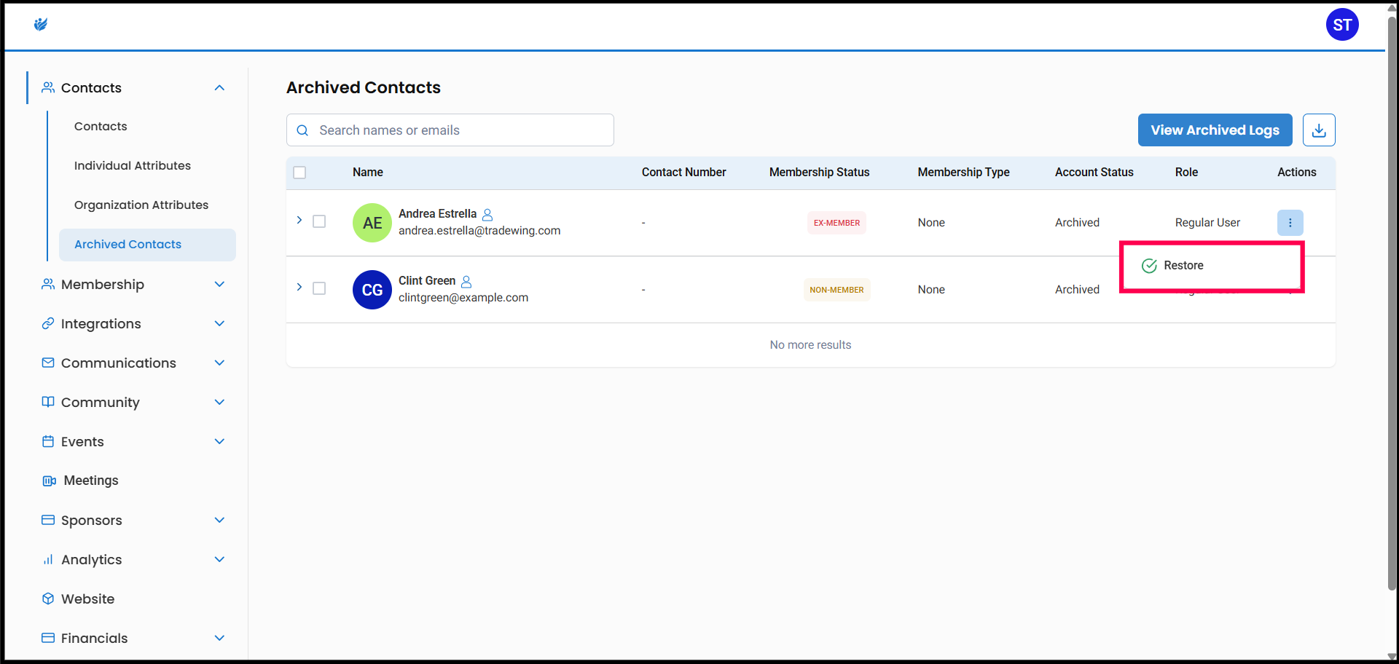
Task: Click the Contacts people icon in sidebar
Action: coord(48,87)
